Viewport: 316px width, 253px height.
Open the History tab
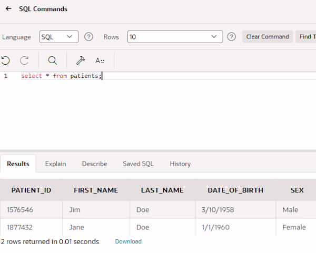[180, 164]
